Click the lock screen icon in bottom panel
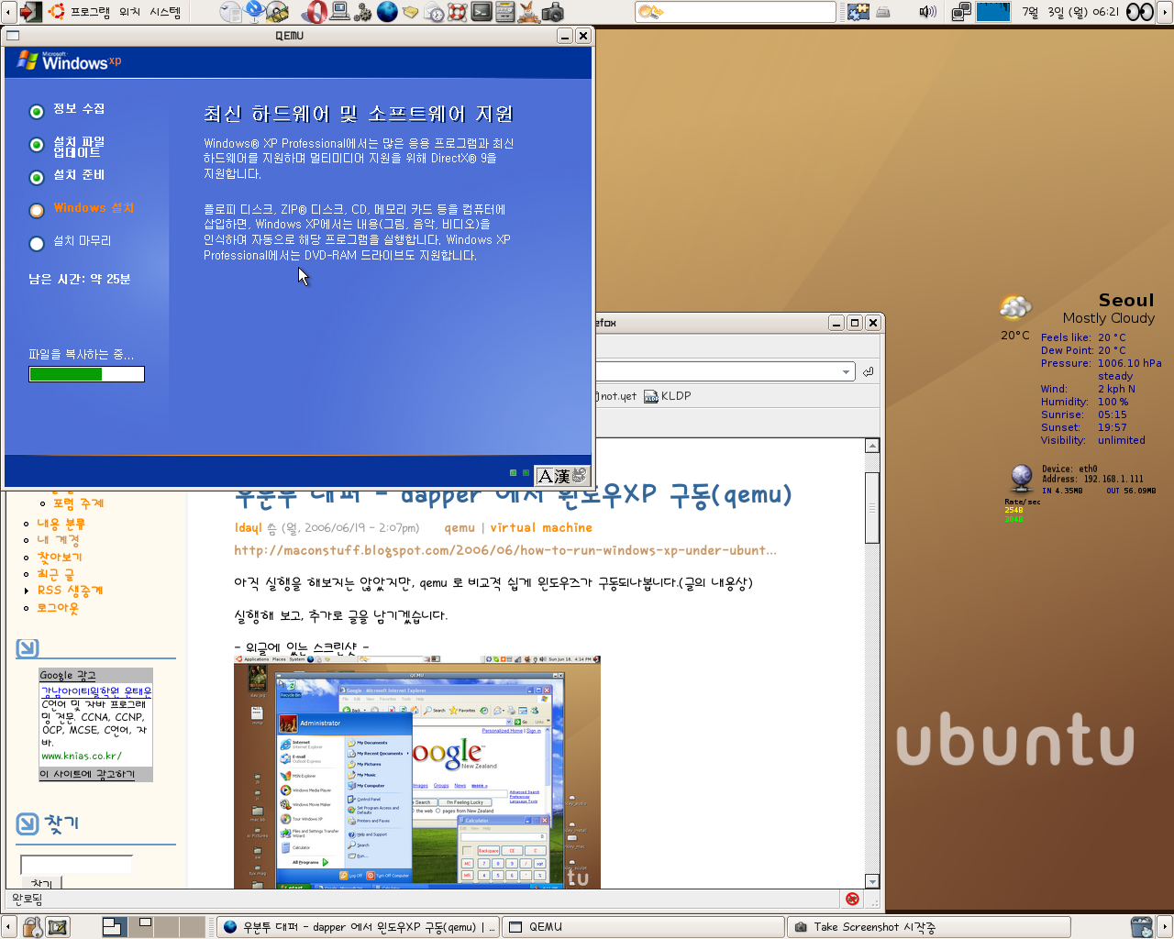The image size is (1174, 939). click(x=33, y=927)
